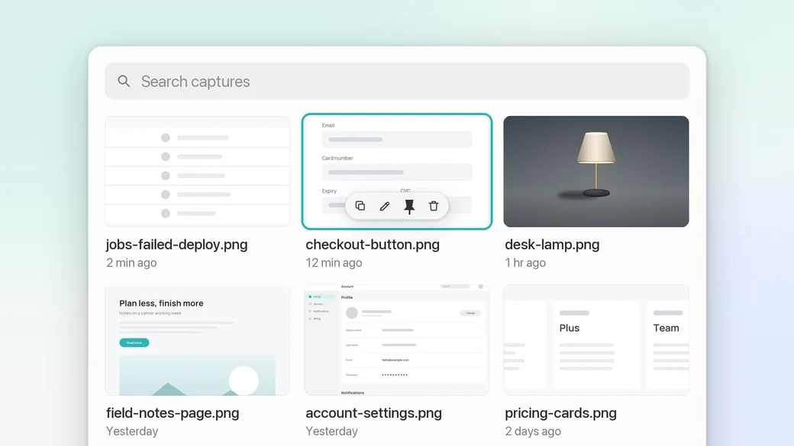Screen dimensions: 794x446
Task: Select the checkout-button.png filename
Action: tap(373, 245)
